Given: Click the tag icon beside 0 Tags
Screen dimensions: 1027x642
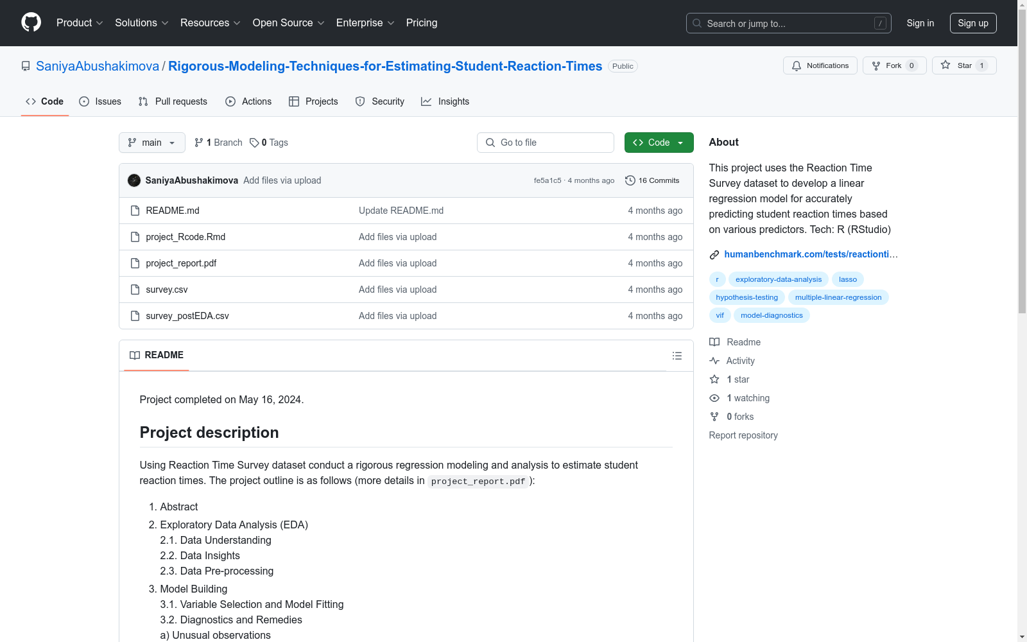Looking at the screenshot, I should click(x=254, y=143).
